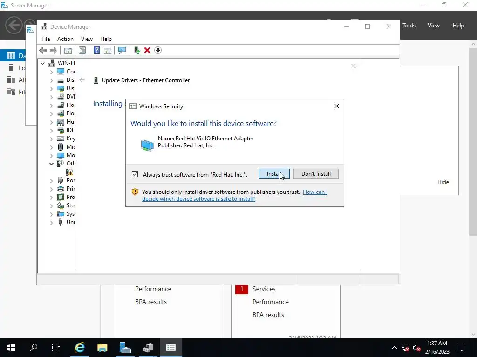Close the Update Drivers wizard
The height and width of the screenshot is (357, 477).
pyautogui.click(x=353, y=66)
